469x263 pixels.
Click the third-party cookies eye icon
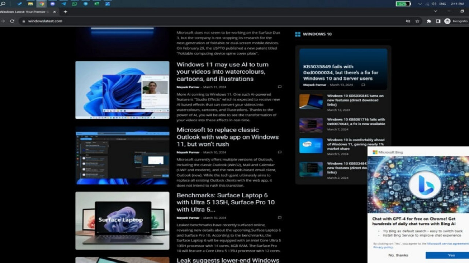[408, 21]
